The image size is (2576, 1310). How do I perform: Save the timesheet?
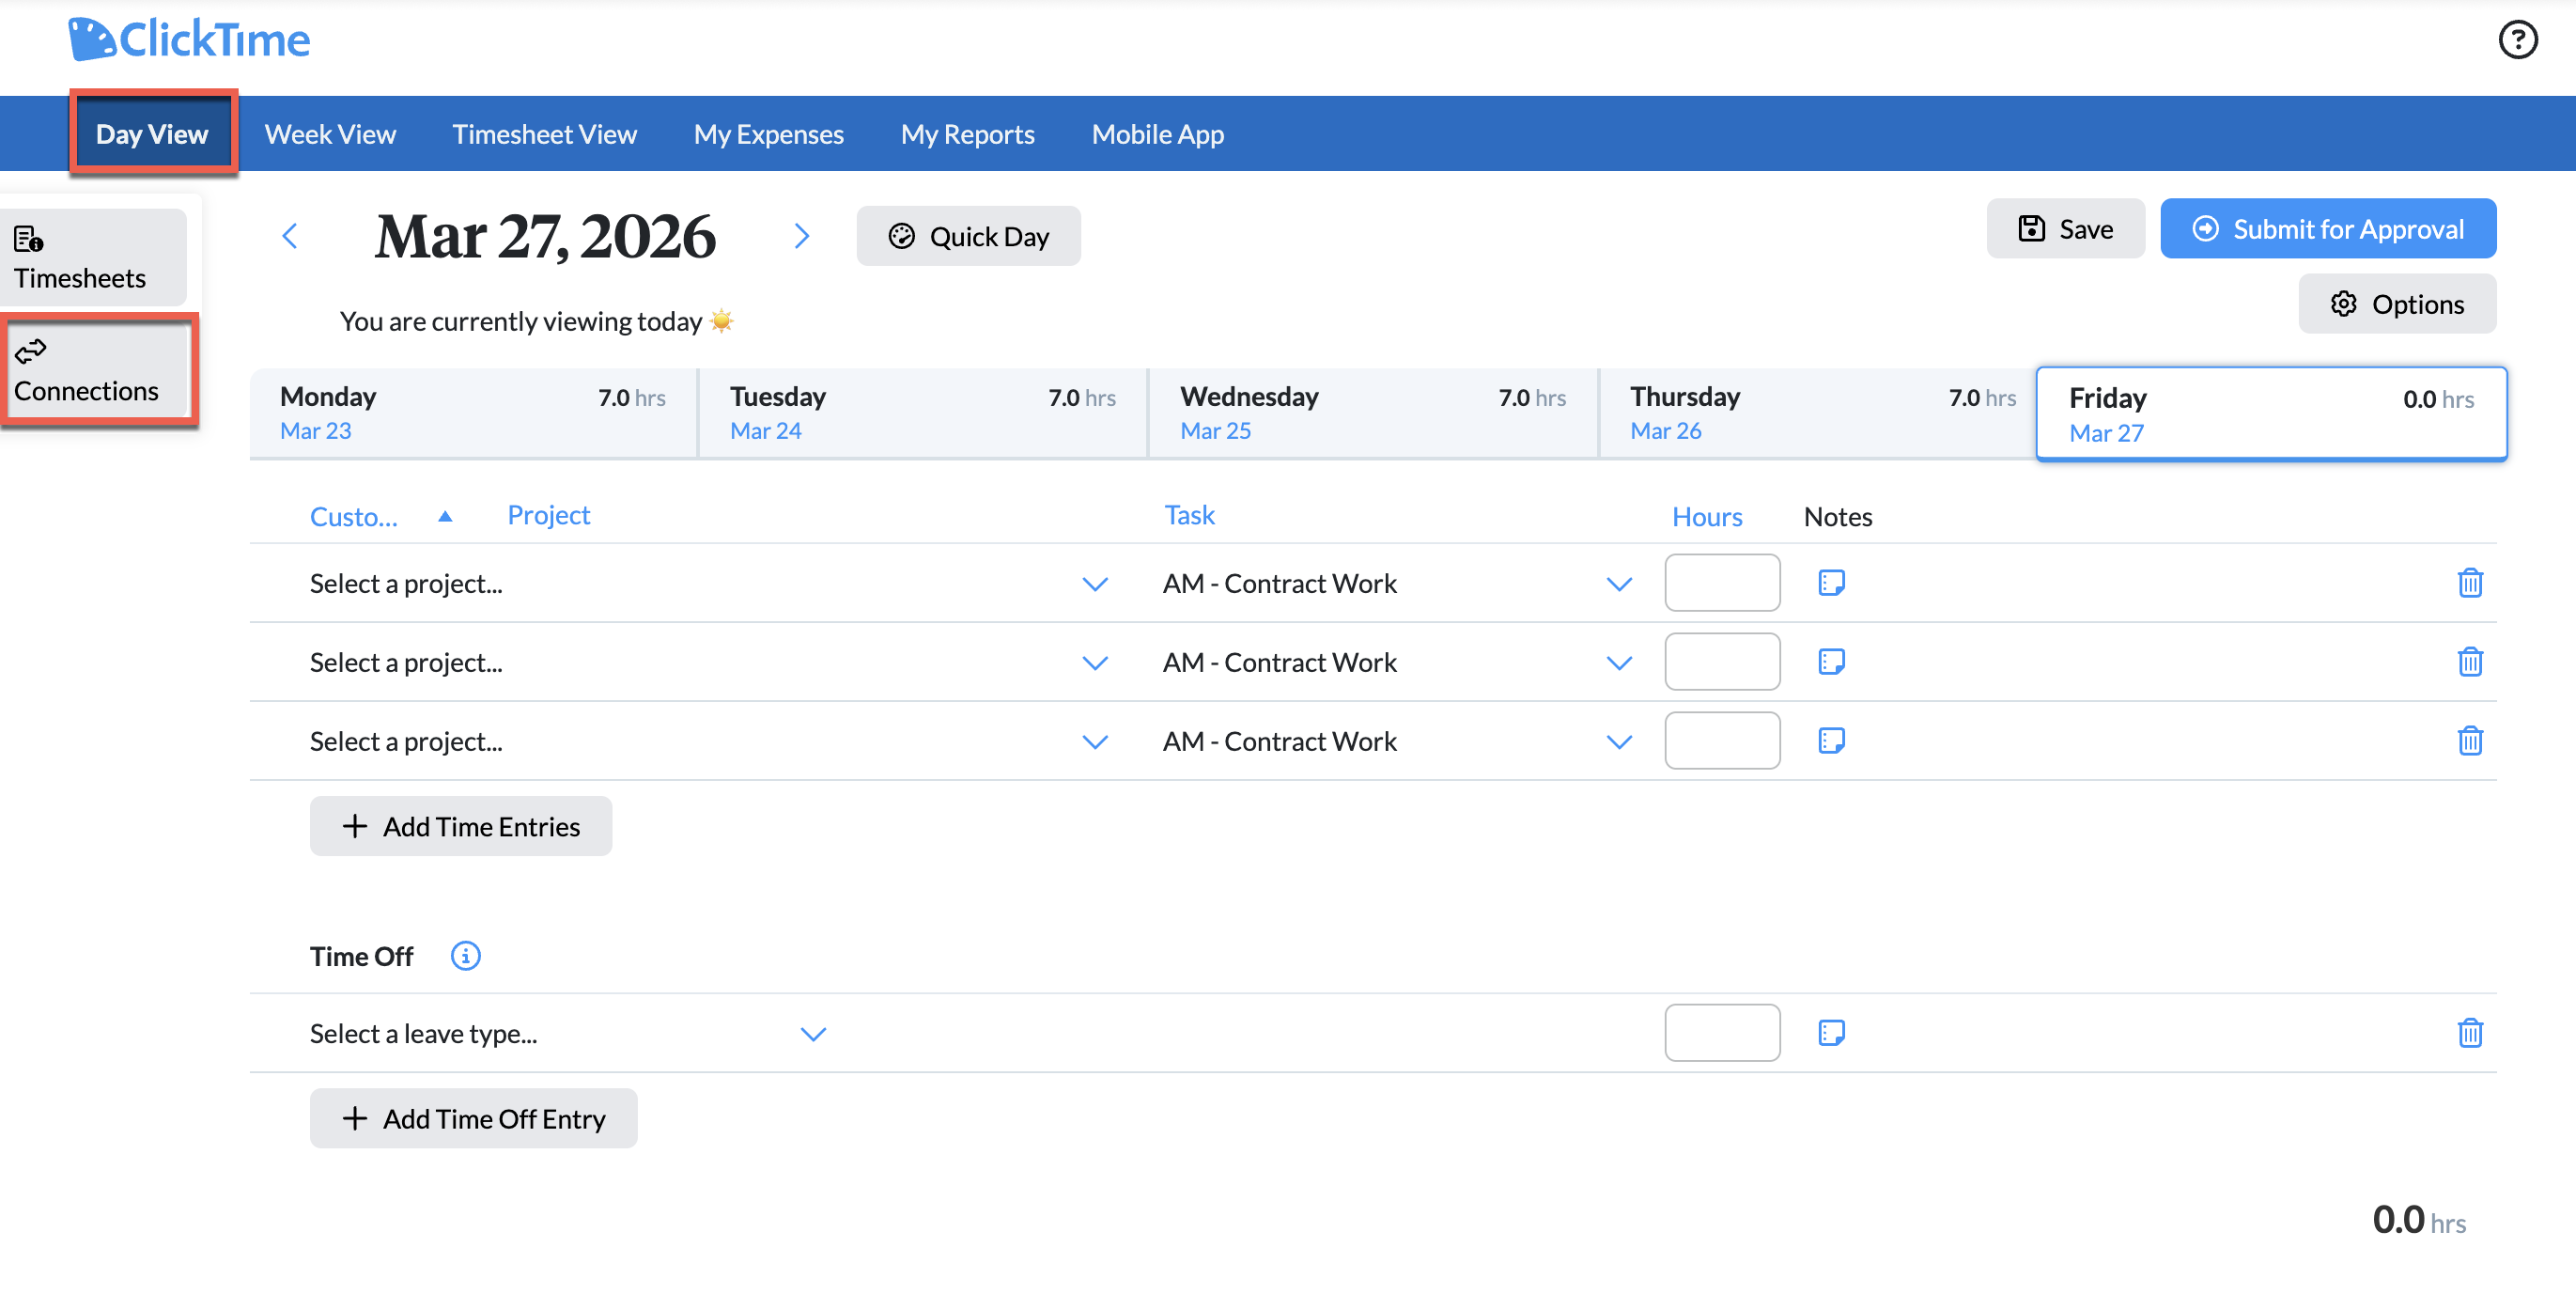pos(2065,229)
